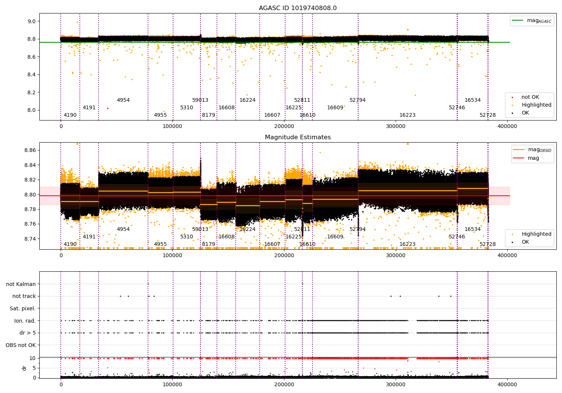Select 'Highlighted' legend entry in the Magnitude Estimates panel

point(537,234)
